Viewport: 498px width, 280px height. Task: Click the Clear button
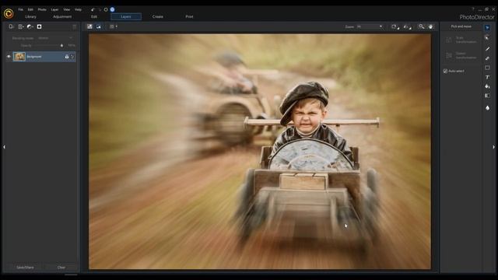(x=61, y=268)
